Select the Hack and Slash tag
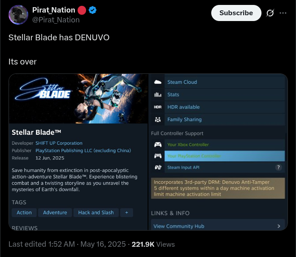The height and width of the screenshot is (257, 296). (x=96, y=213)
